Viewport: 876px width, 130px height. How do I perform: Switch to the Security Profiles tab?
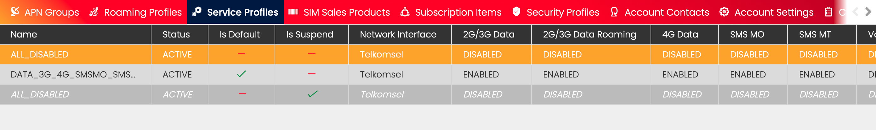[x=562, y=12]
